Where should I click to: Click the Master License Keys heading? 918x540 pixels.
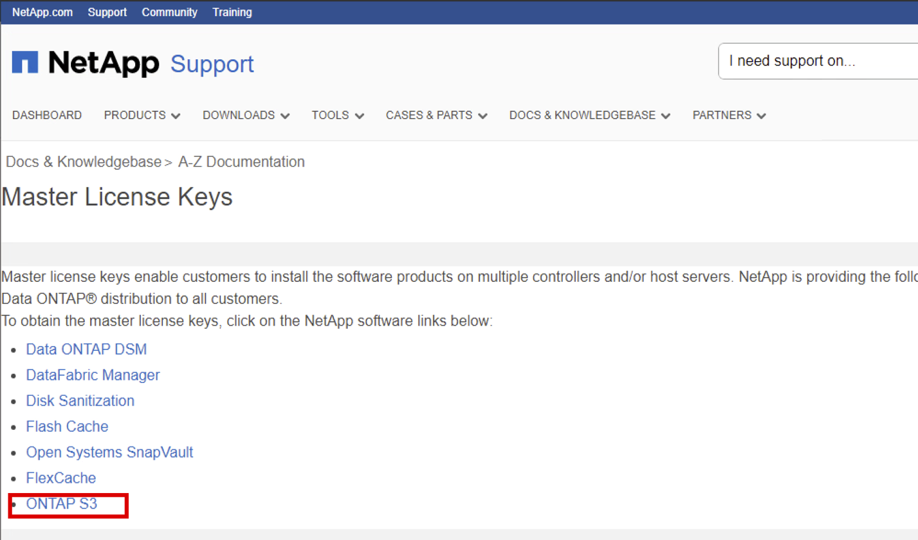(117, 196)
